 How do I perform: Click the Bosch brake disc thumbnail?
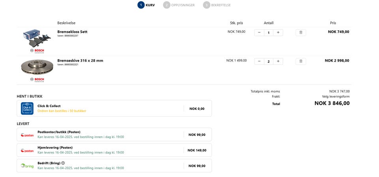pyautogui.click(x=37, y=67)
